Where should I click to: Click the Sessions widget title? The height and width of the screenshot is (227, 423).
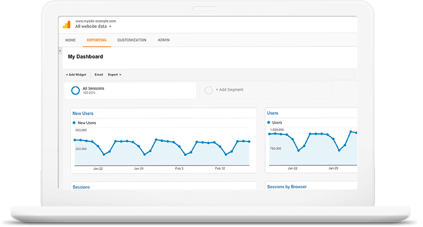point(81,187)
